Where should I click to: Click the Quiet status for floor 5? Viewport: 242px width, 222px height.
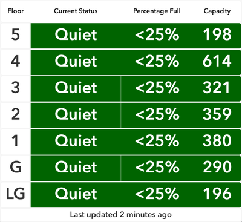click(x=76, y=34)
